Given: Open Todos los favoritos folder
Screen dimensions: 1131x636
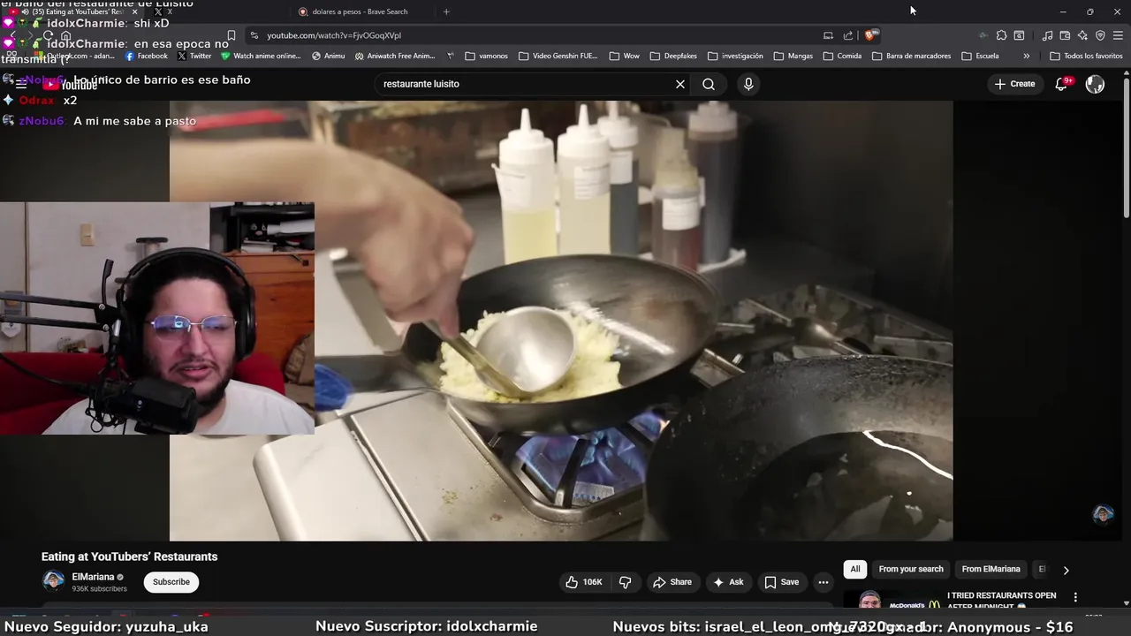Looking at the screenshot, I should (1086, 56).
